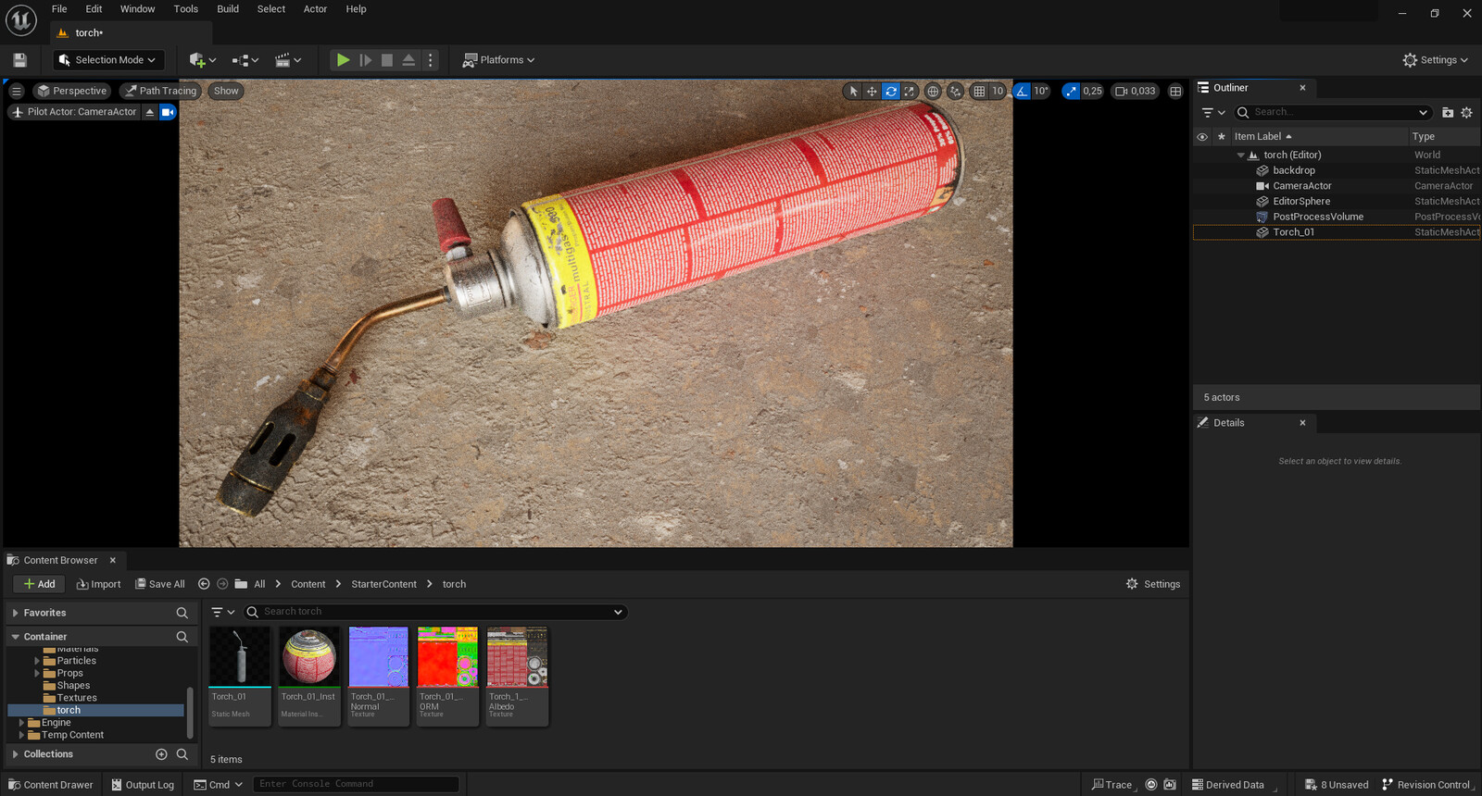Toggle scale snapping icon
This screenshot has width=1482, height=796.
(x=1071, y=91)
